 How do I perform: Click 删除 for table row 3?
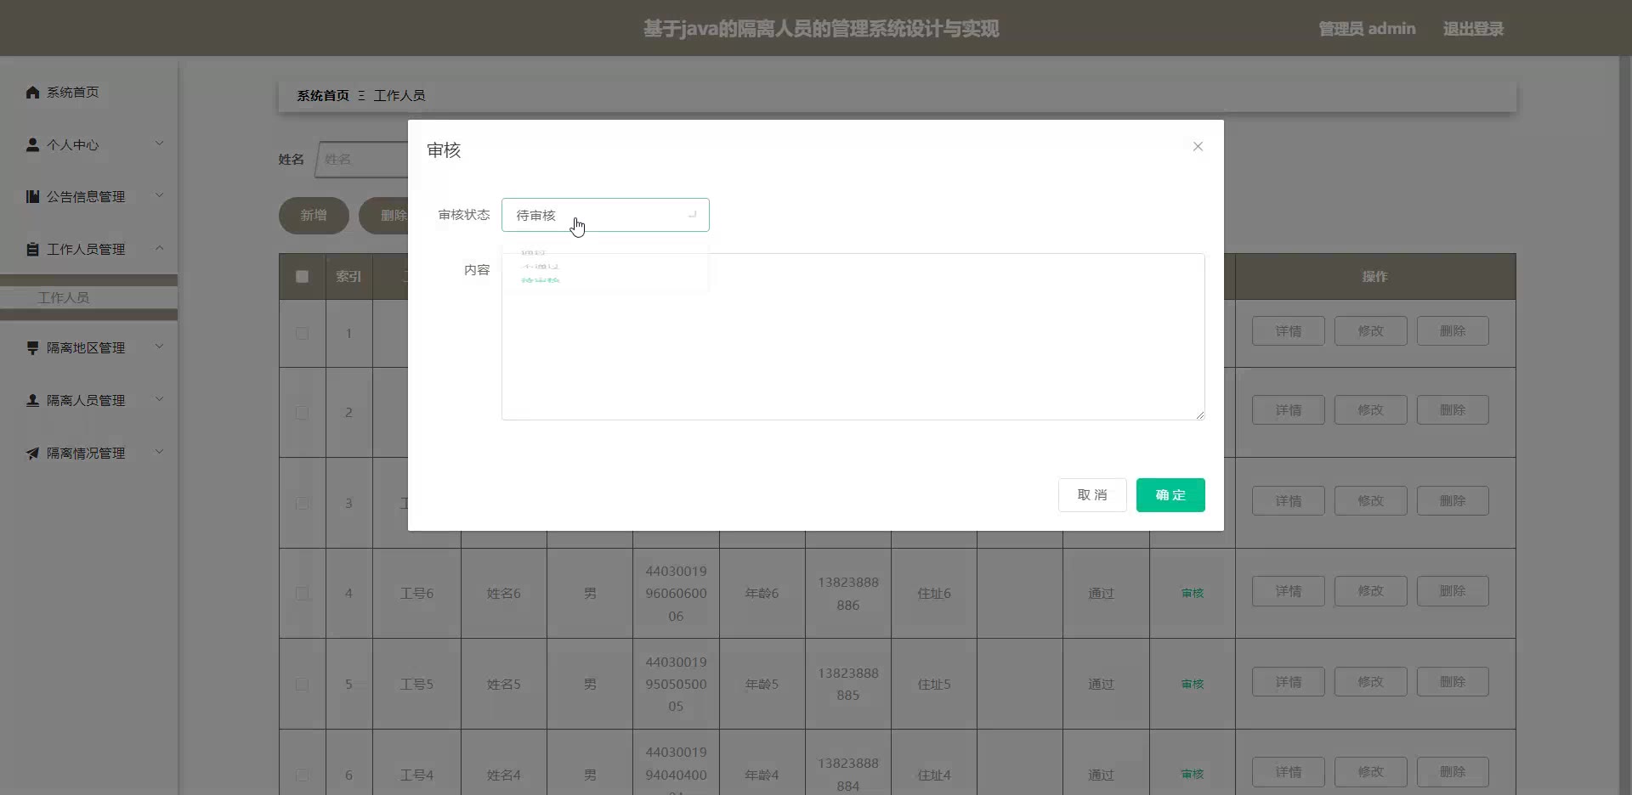[x=1453, y=500]
